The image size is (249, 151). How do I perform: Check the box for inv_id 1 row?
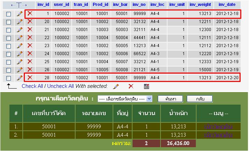(9, 14)
